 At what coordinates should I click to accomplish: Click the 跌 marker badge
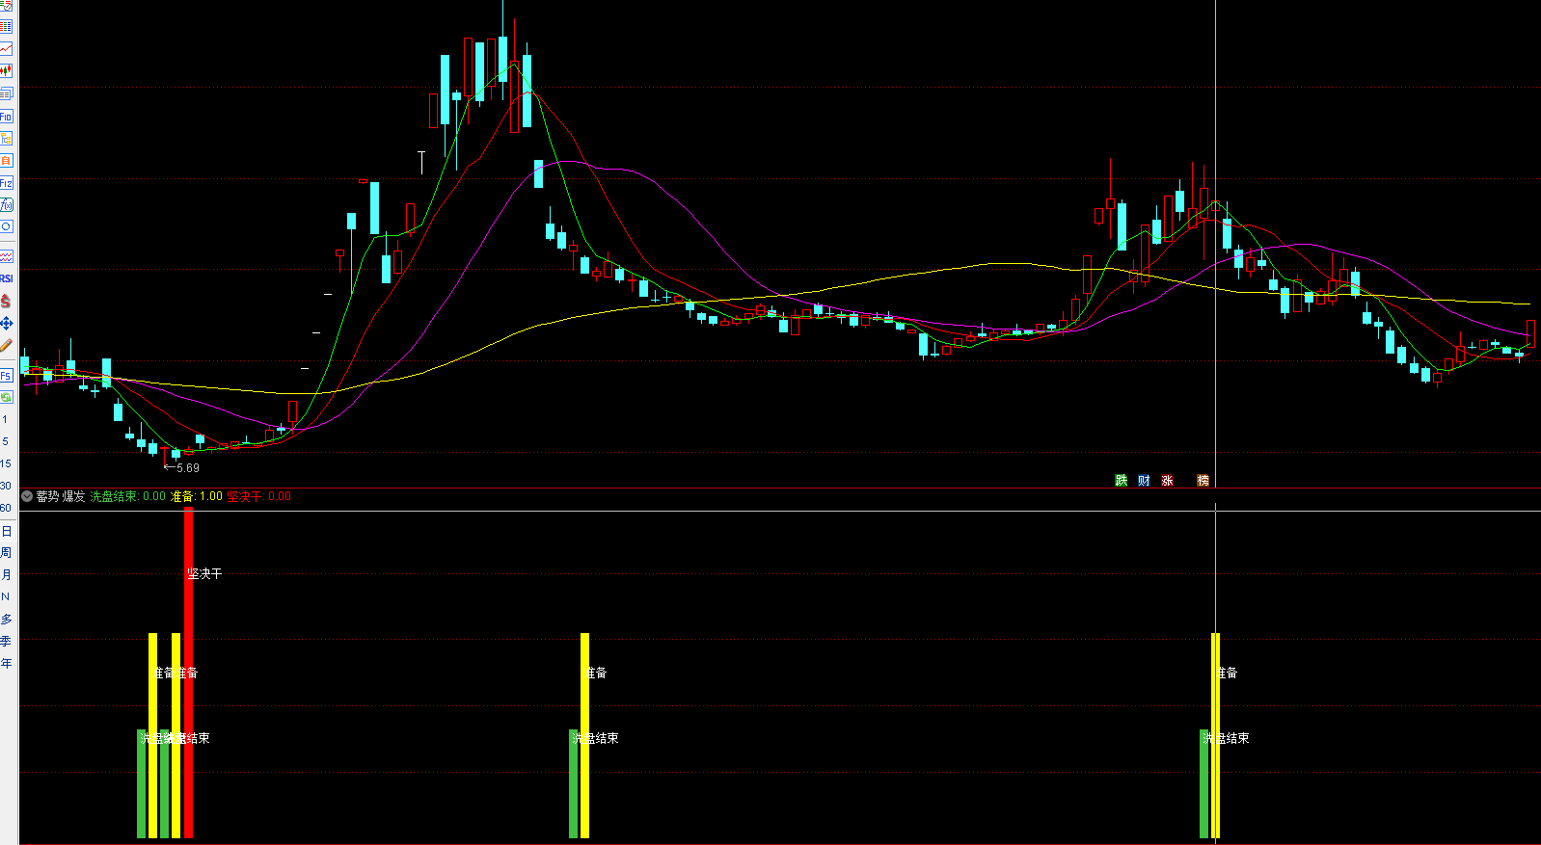tap(1121, 480)
